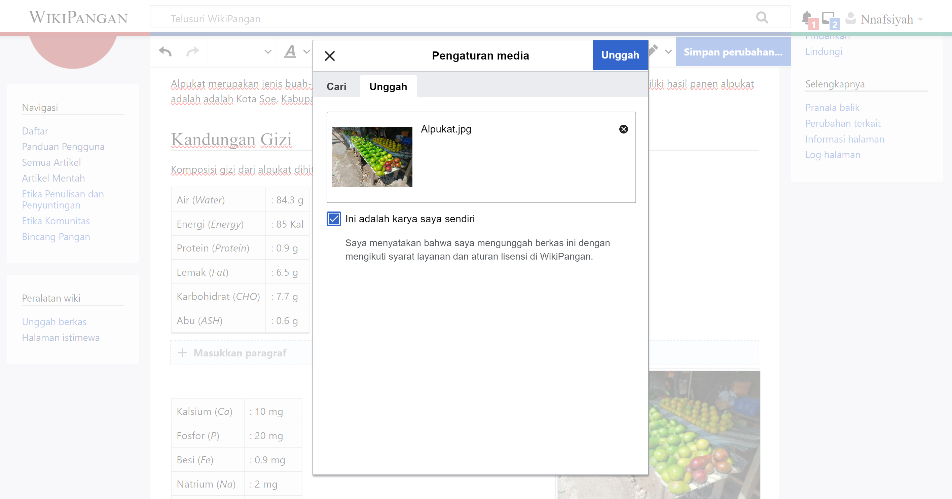Image resolution: width=952 pixels, height=499 pixels.
Task: Open the notices monitor icon
Action: [x=829, y=18]
